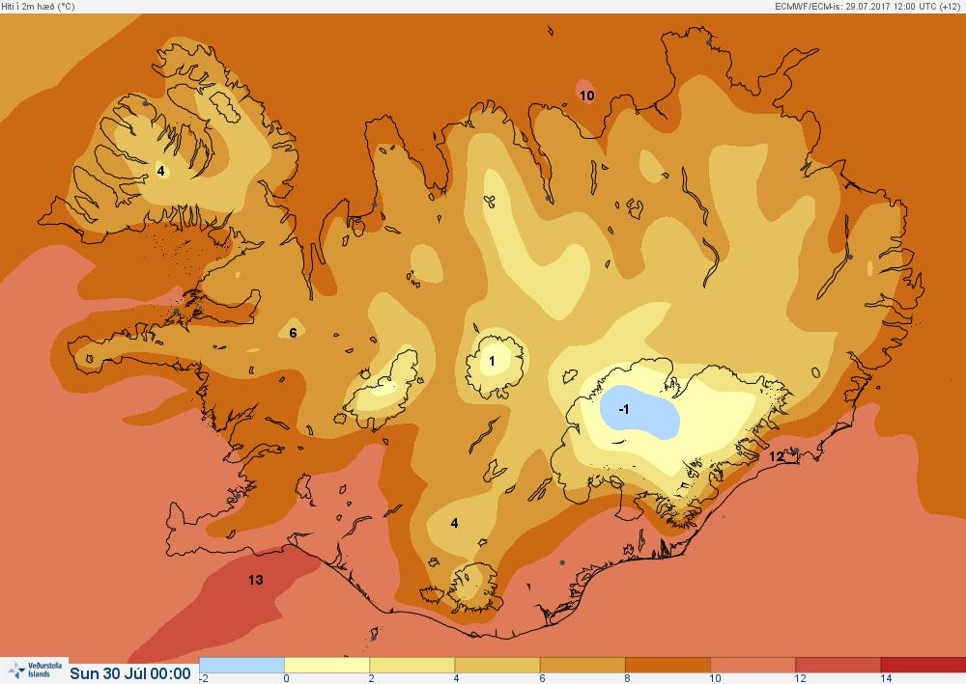Pick the salmon 10 to 12 legend swatch

click(753, 665)
